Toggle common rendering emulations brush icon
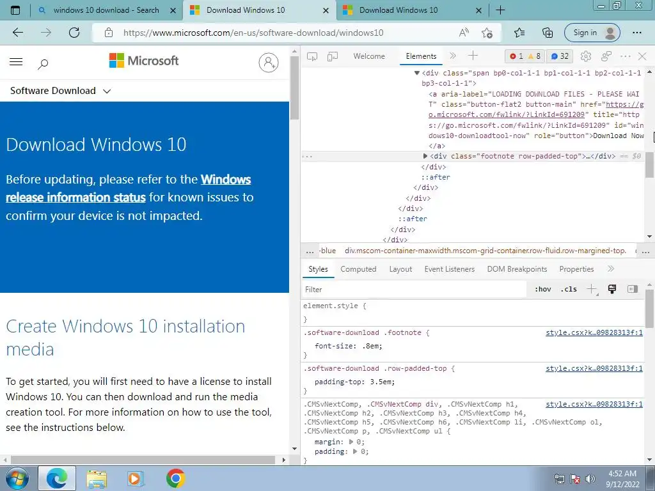This screenshot has width=655, height=491. [x=612, y=289]
